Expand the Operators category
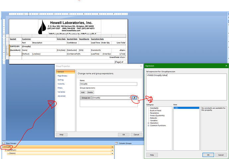Image resolution: width=229 pixels, height=159 pixels. pyautogui.click(x=148, y=123)
